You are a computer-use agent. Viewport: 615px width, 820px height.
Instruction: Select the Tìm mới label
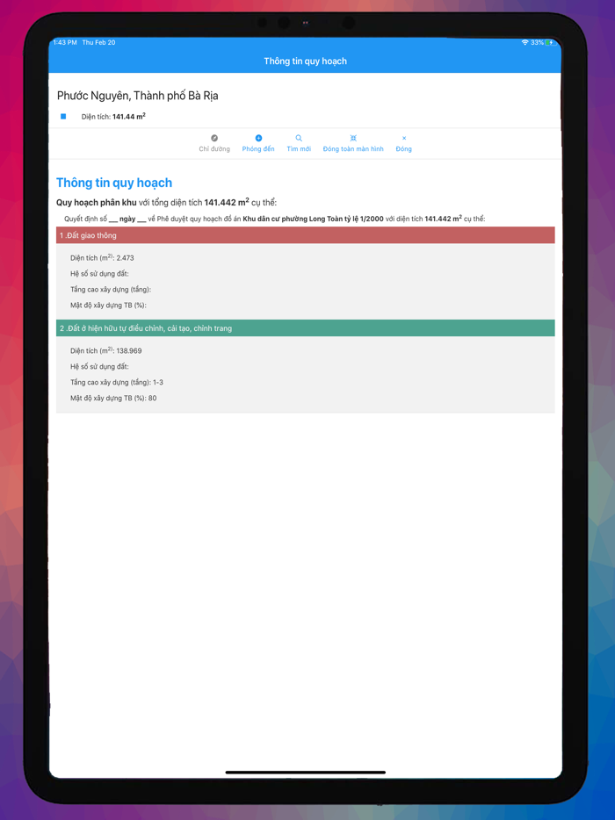pos(299,149)
